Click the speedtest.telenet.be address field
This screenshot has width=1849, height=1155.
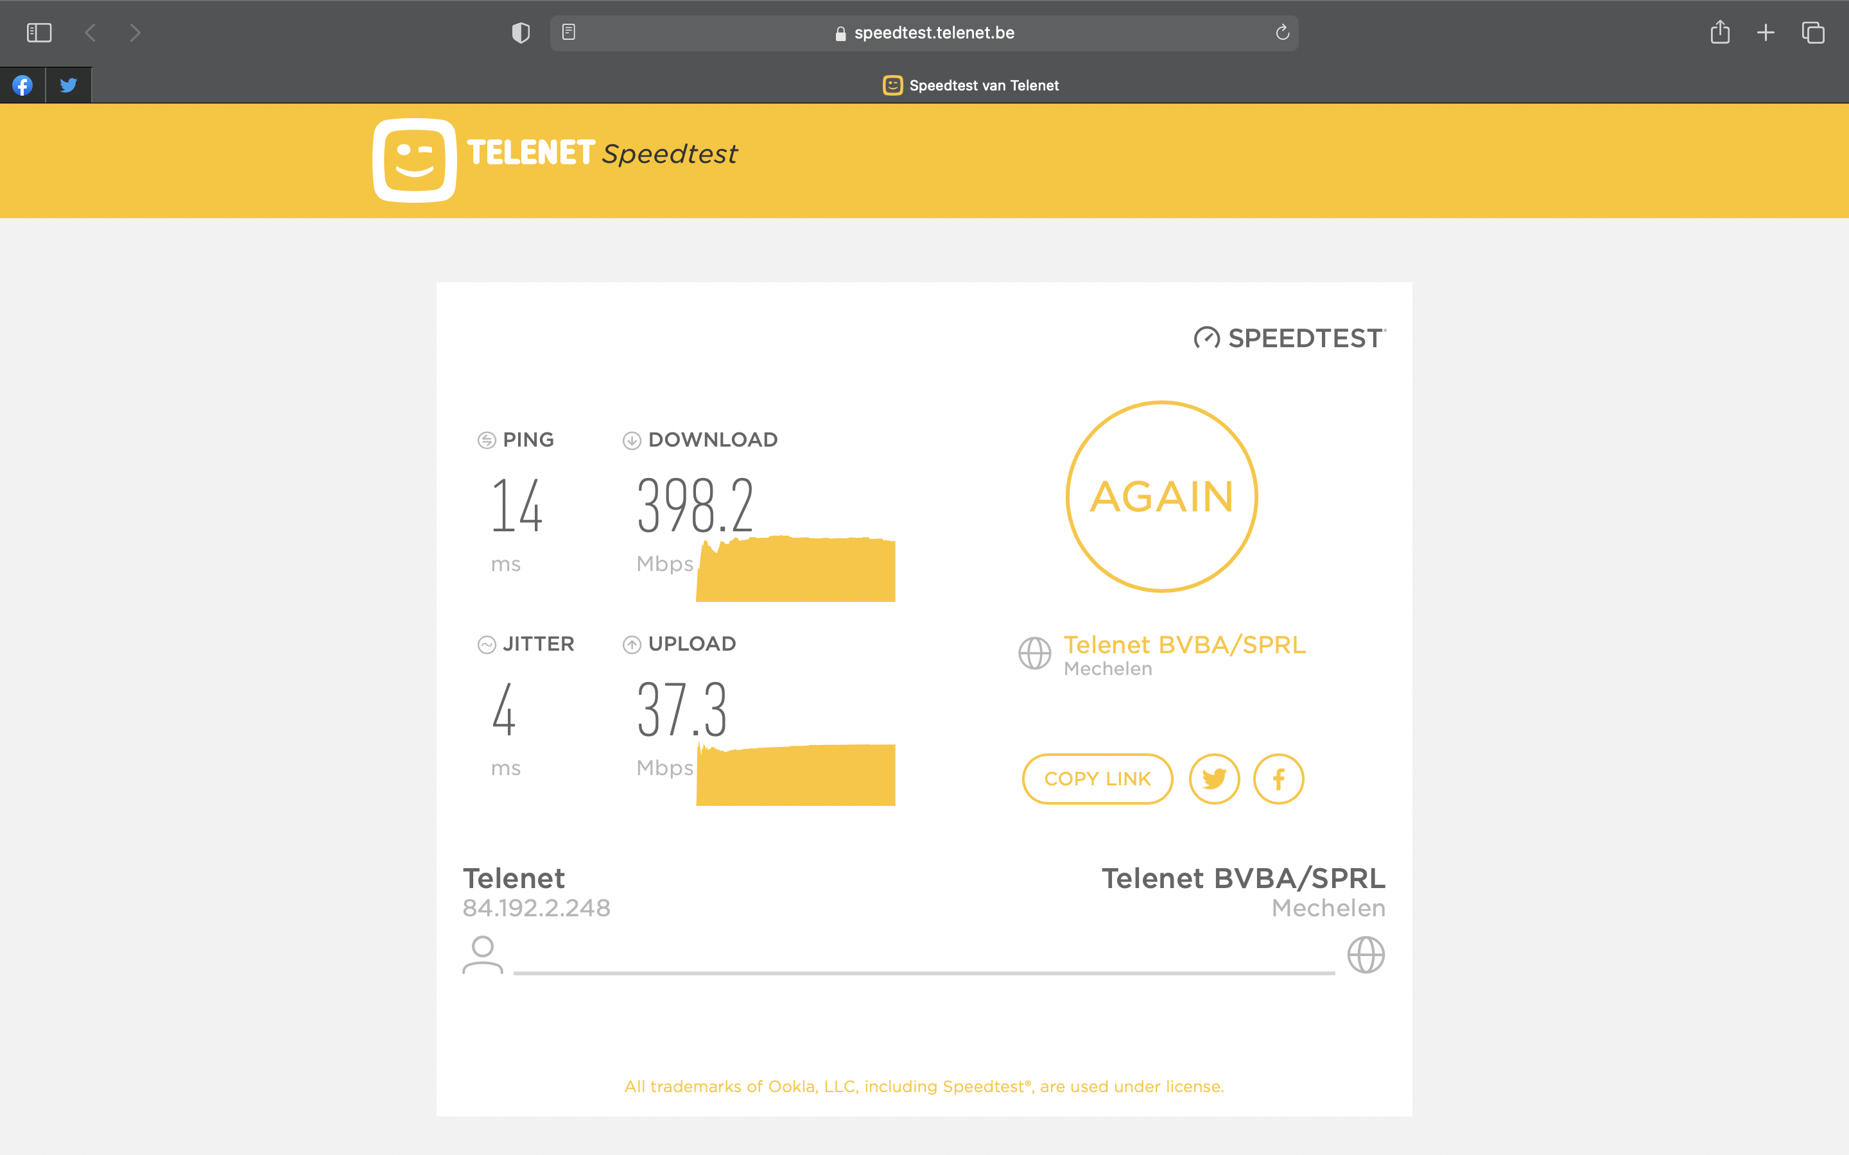933,33
